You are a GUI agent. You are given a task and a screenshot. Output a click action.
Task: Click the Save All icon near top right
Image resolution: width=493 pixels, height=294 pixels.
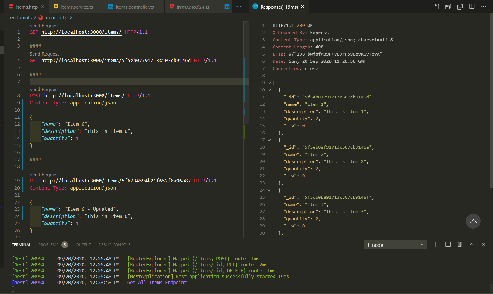448,6
